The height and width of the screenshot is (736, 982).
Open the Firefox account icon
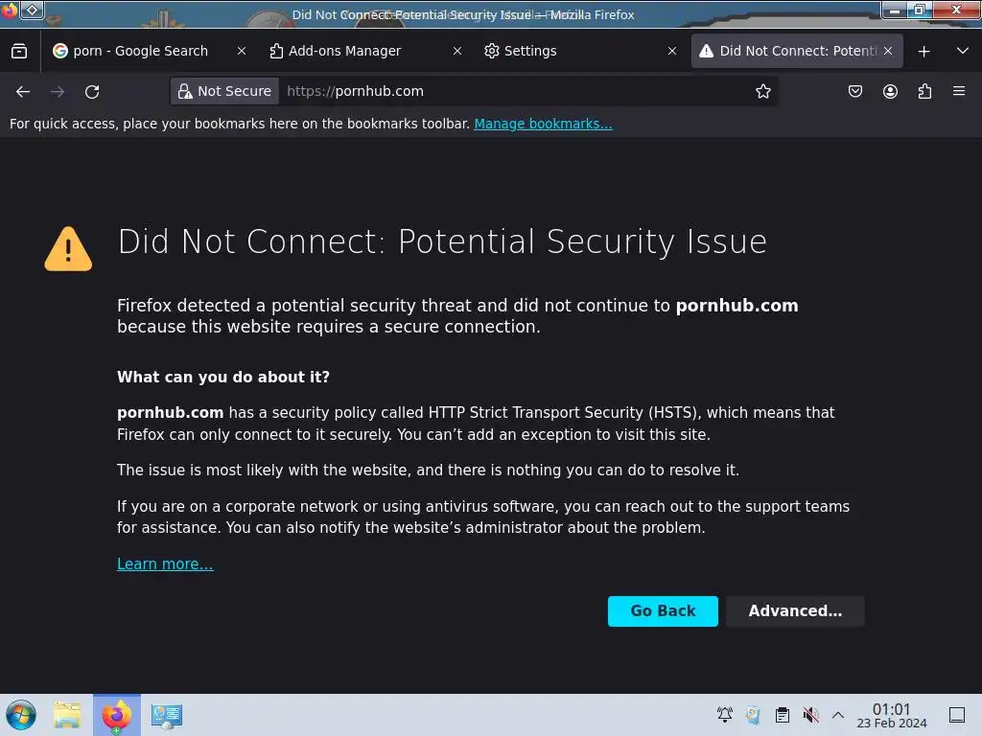coord(890,91)
